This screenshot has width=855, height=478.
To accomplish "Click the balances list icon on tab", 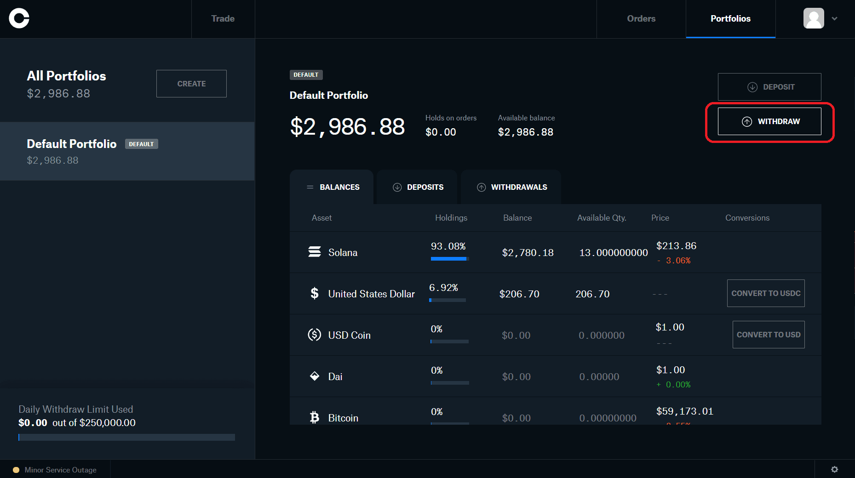I will [x=310, y=187].
